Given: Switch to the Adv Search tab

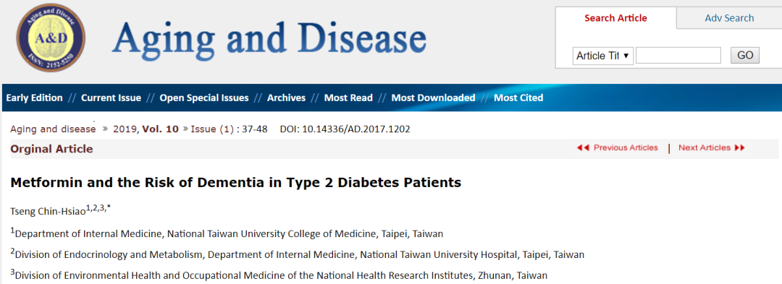Looking at the screenshot, I should click(x=729, y=18).
